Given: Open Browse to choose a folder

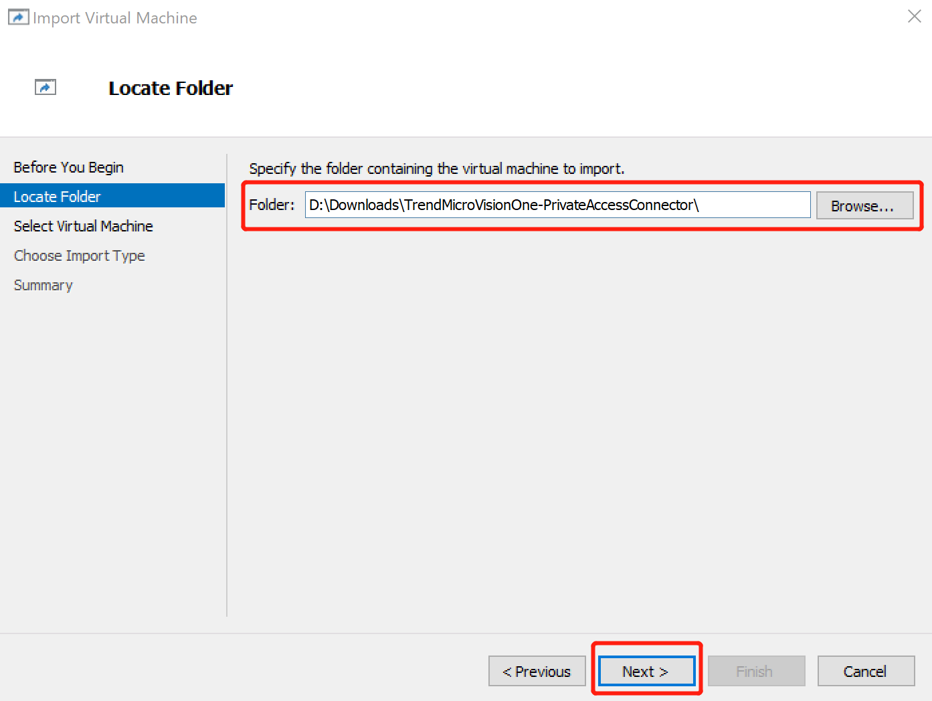Looking at the screenshot, I should coord(864,205).
